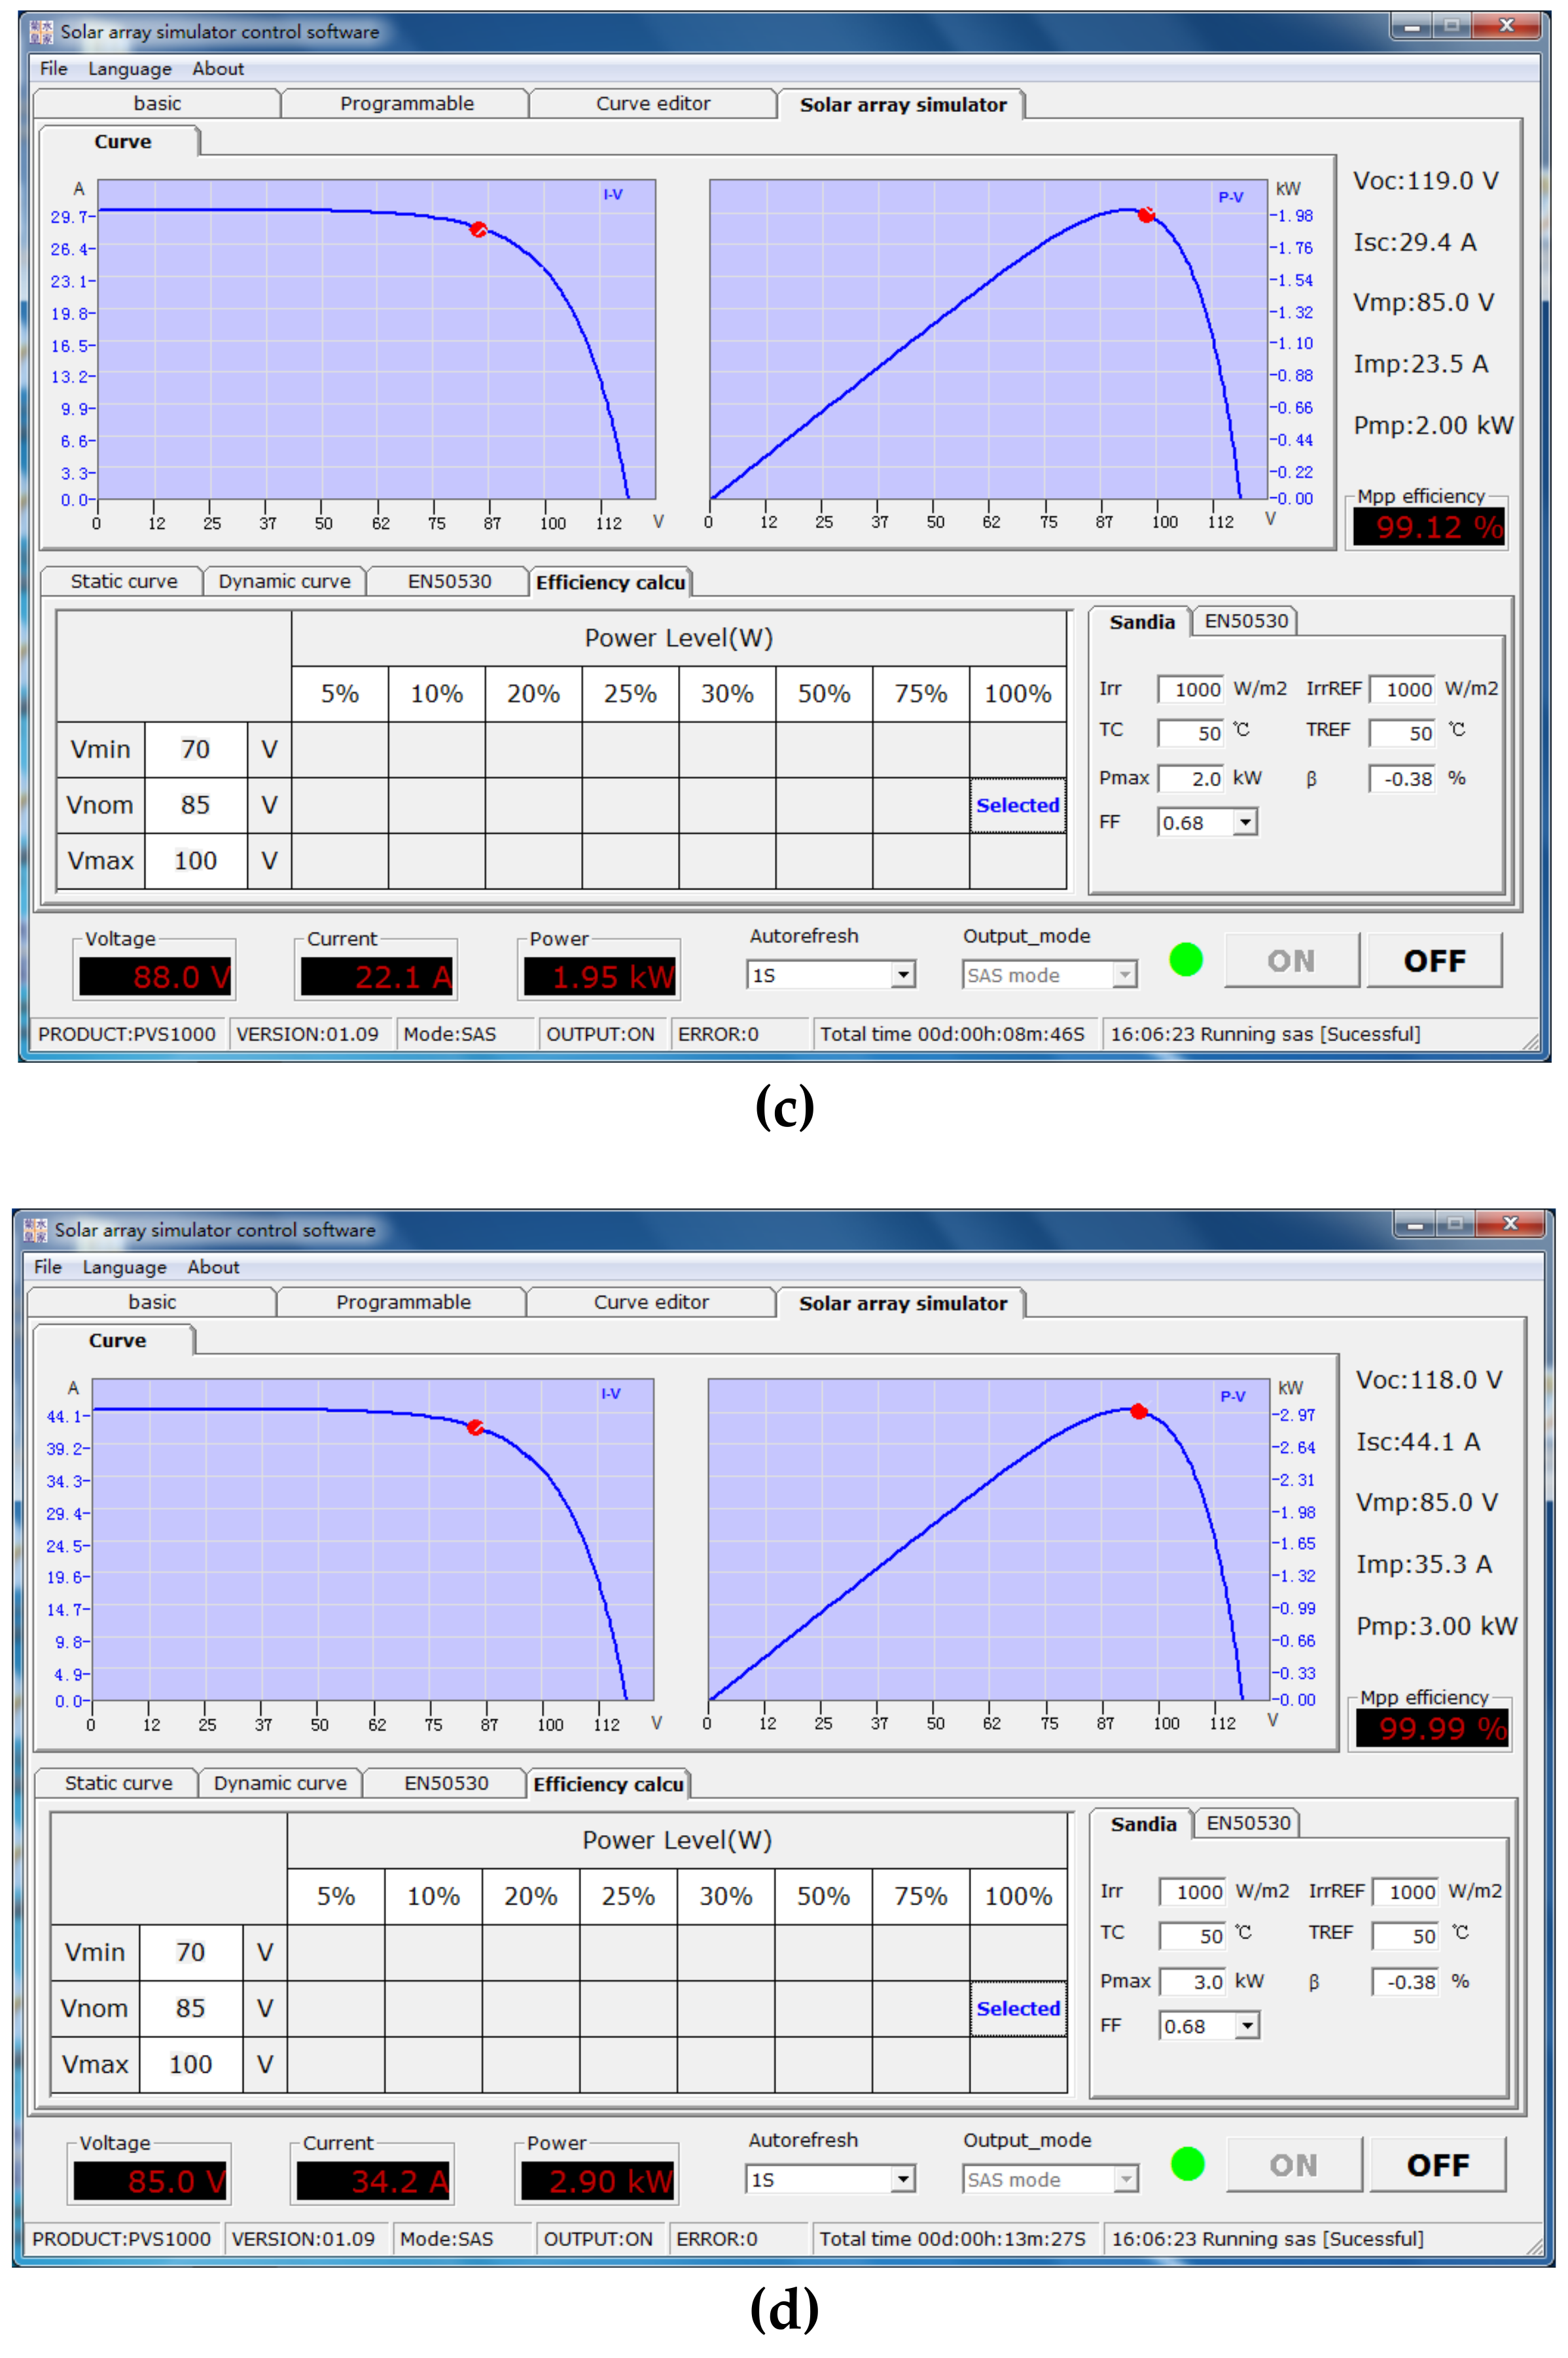Click the ON button in top window
This screenshot has width=1568, height=2358.
[x=1291, y=960]
